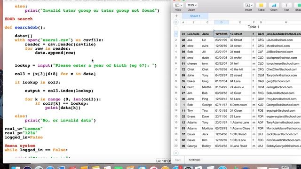Select the Sheet 1 tab

pyautogui.click(x=195, y=16)
